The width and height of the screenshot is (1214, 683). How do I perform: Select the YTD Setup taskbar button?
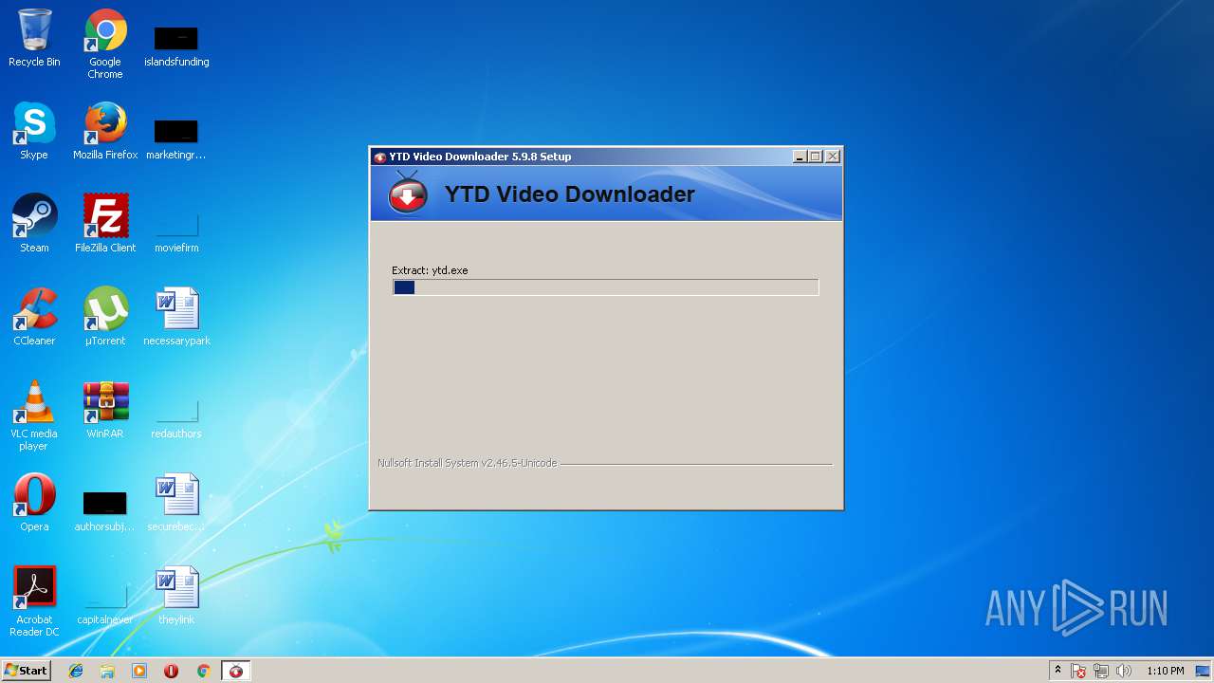point(236,671)
